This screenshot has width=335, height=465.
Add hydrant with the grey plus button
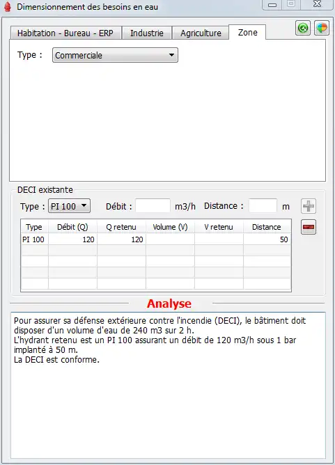(309, 206)
